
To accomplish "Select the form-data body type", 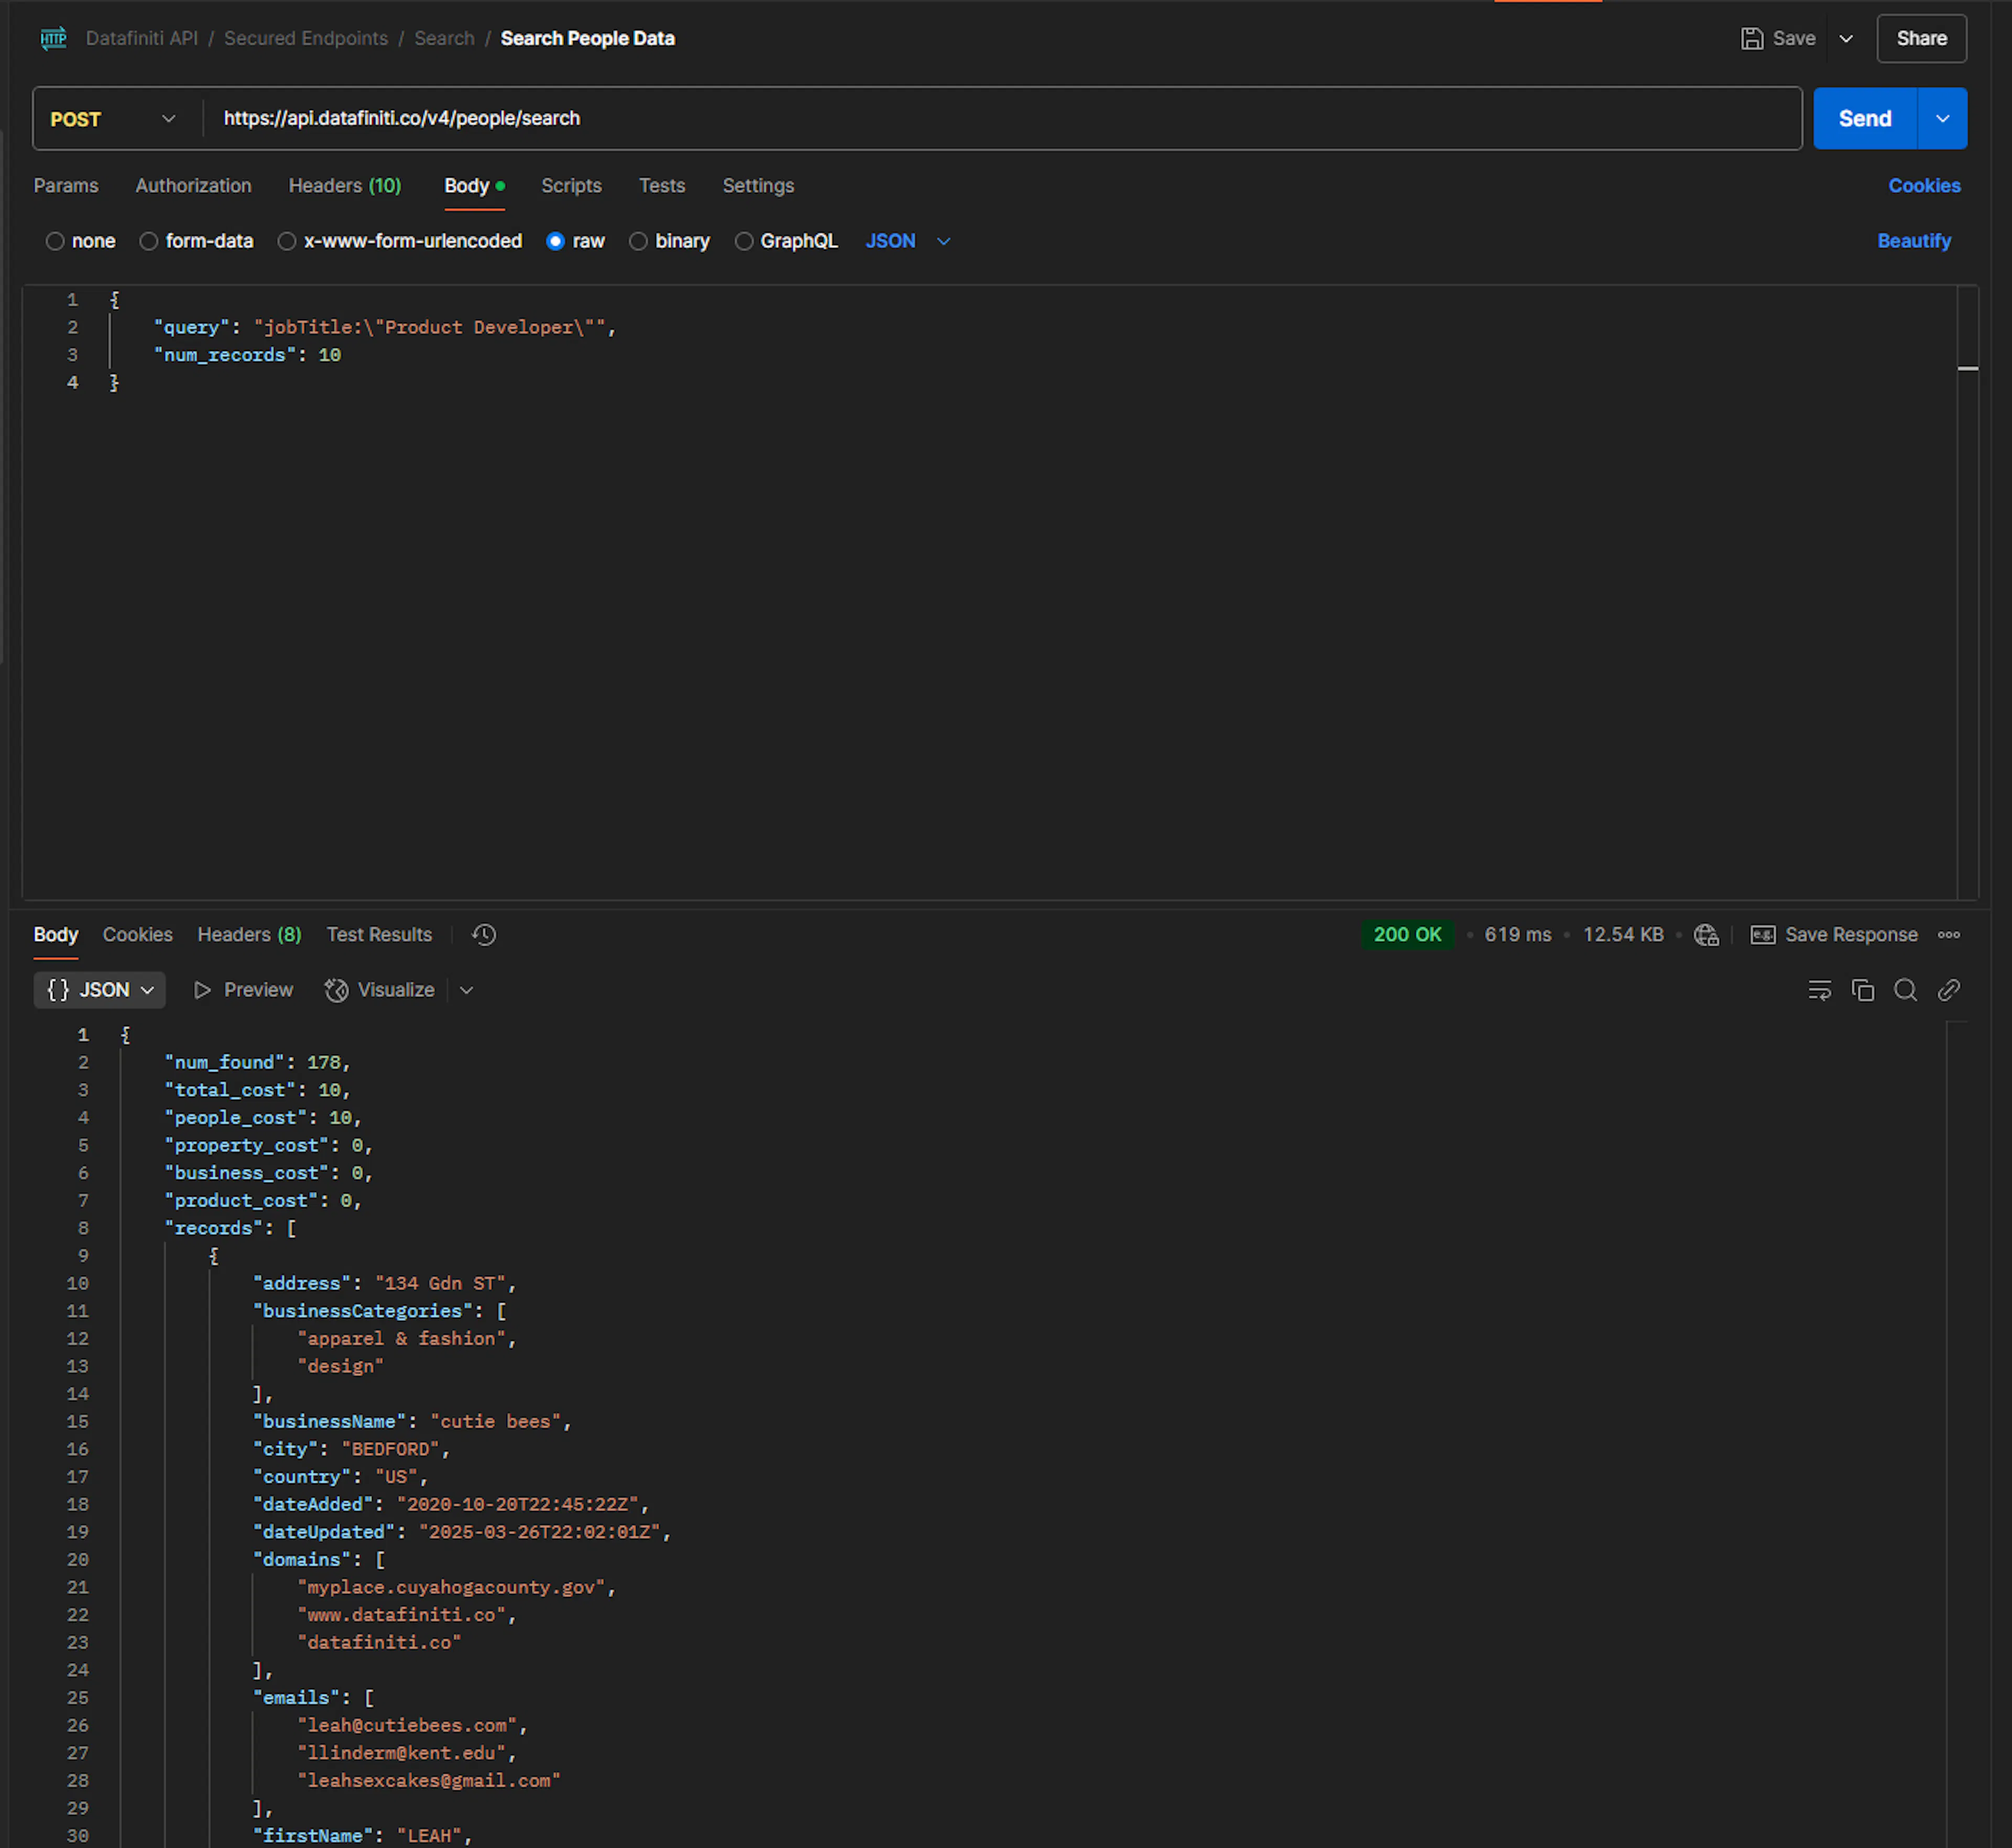I will click(x=197, y=241).
